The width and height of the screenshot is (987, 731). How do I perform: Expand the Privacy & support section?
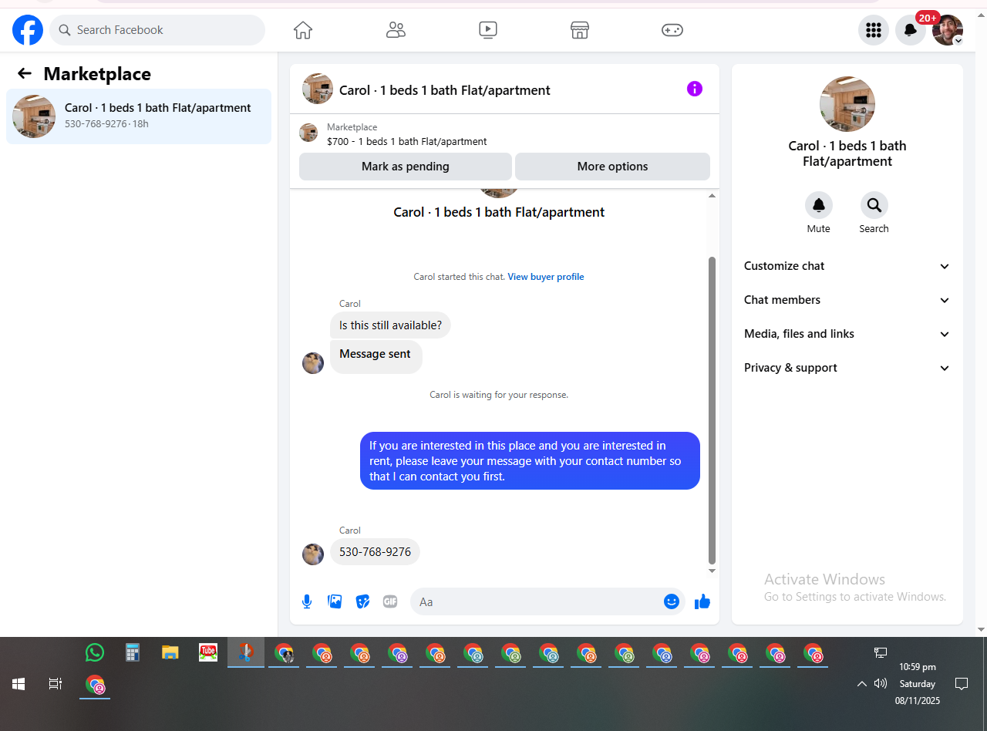[847, 368]
